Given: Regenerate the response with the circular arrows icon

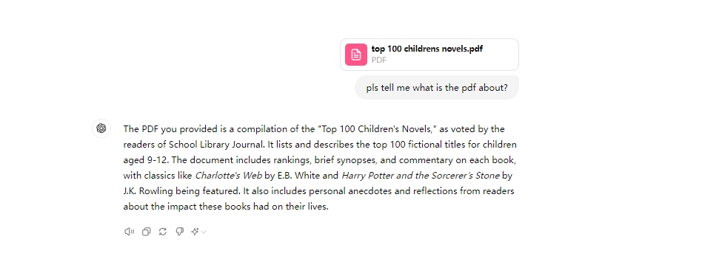Looking at the screenshot, I should (x=163, y=232).
